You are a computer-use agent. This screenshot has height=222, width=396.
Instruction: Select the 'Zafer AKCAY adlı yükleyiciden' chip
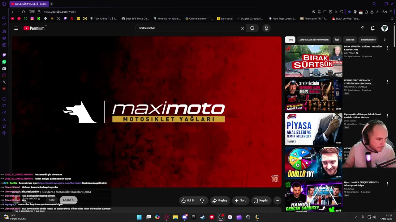click(x=314, y=40)
